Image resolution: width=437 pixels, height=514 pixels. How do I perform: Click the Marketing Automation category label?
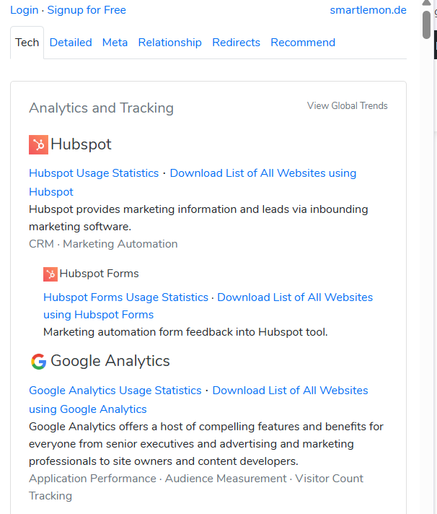[120, 244]
